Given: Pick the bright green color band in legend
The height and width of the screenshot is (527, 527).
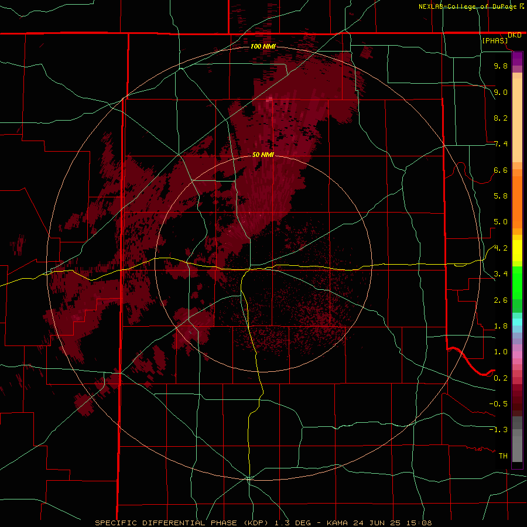Looking at the screenshot, I should 517,283.
